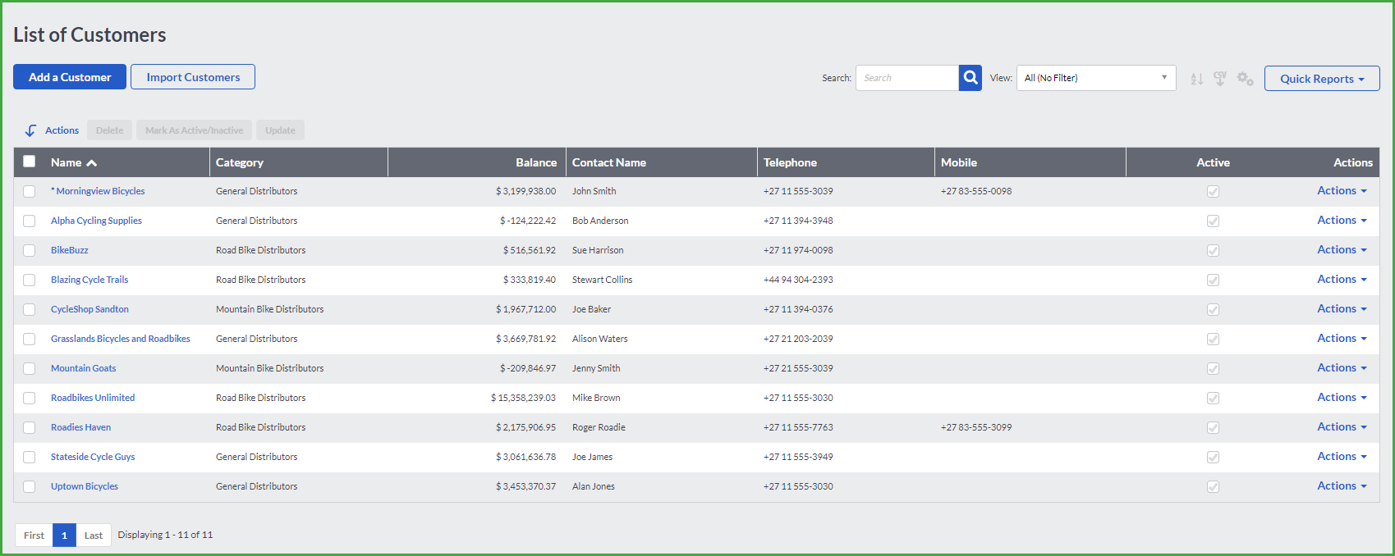Check the Blazing Cycle Trails row checkbox

point(30,280)
